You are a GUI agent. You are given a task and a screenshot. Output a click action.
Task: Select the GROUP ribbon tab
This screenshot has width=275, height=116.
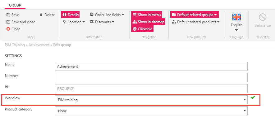point(15,5)
